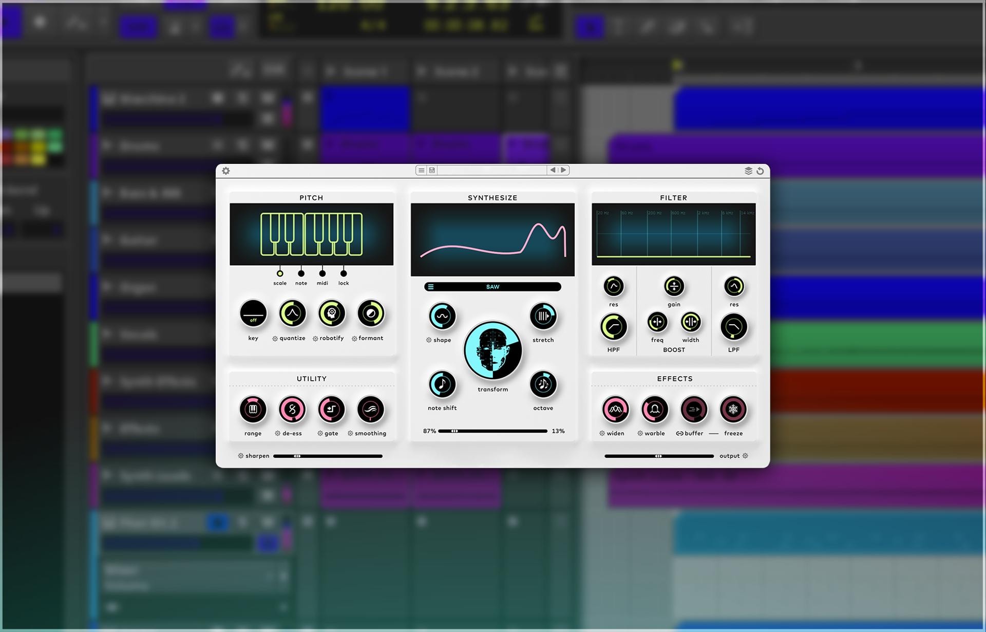
Task: Select the note pitch mode
Action: pyautogui.click(x=301, y=273)
